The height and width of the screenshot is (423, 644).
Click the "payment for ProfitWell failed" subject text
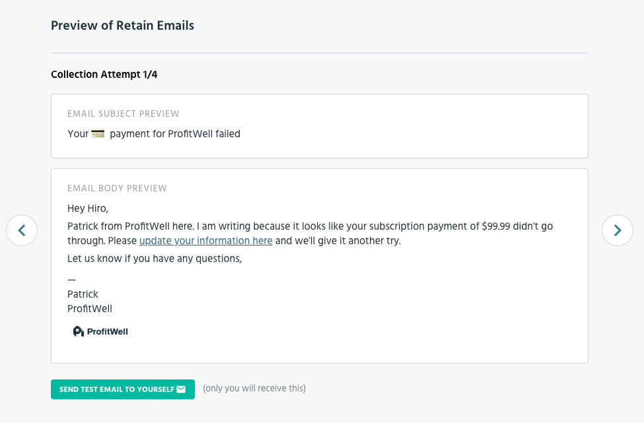pyautogui.click(x=175, y=134)
